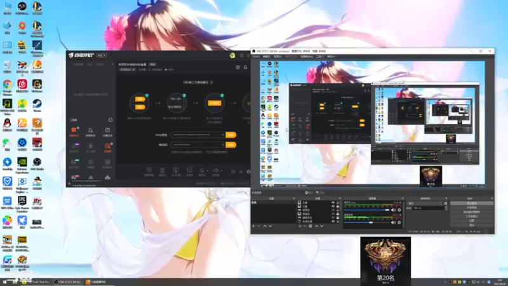
Task: Reveal the rtmp address with its eye icon
Action: click(x=223, y=135)
